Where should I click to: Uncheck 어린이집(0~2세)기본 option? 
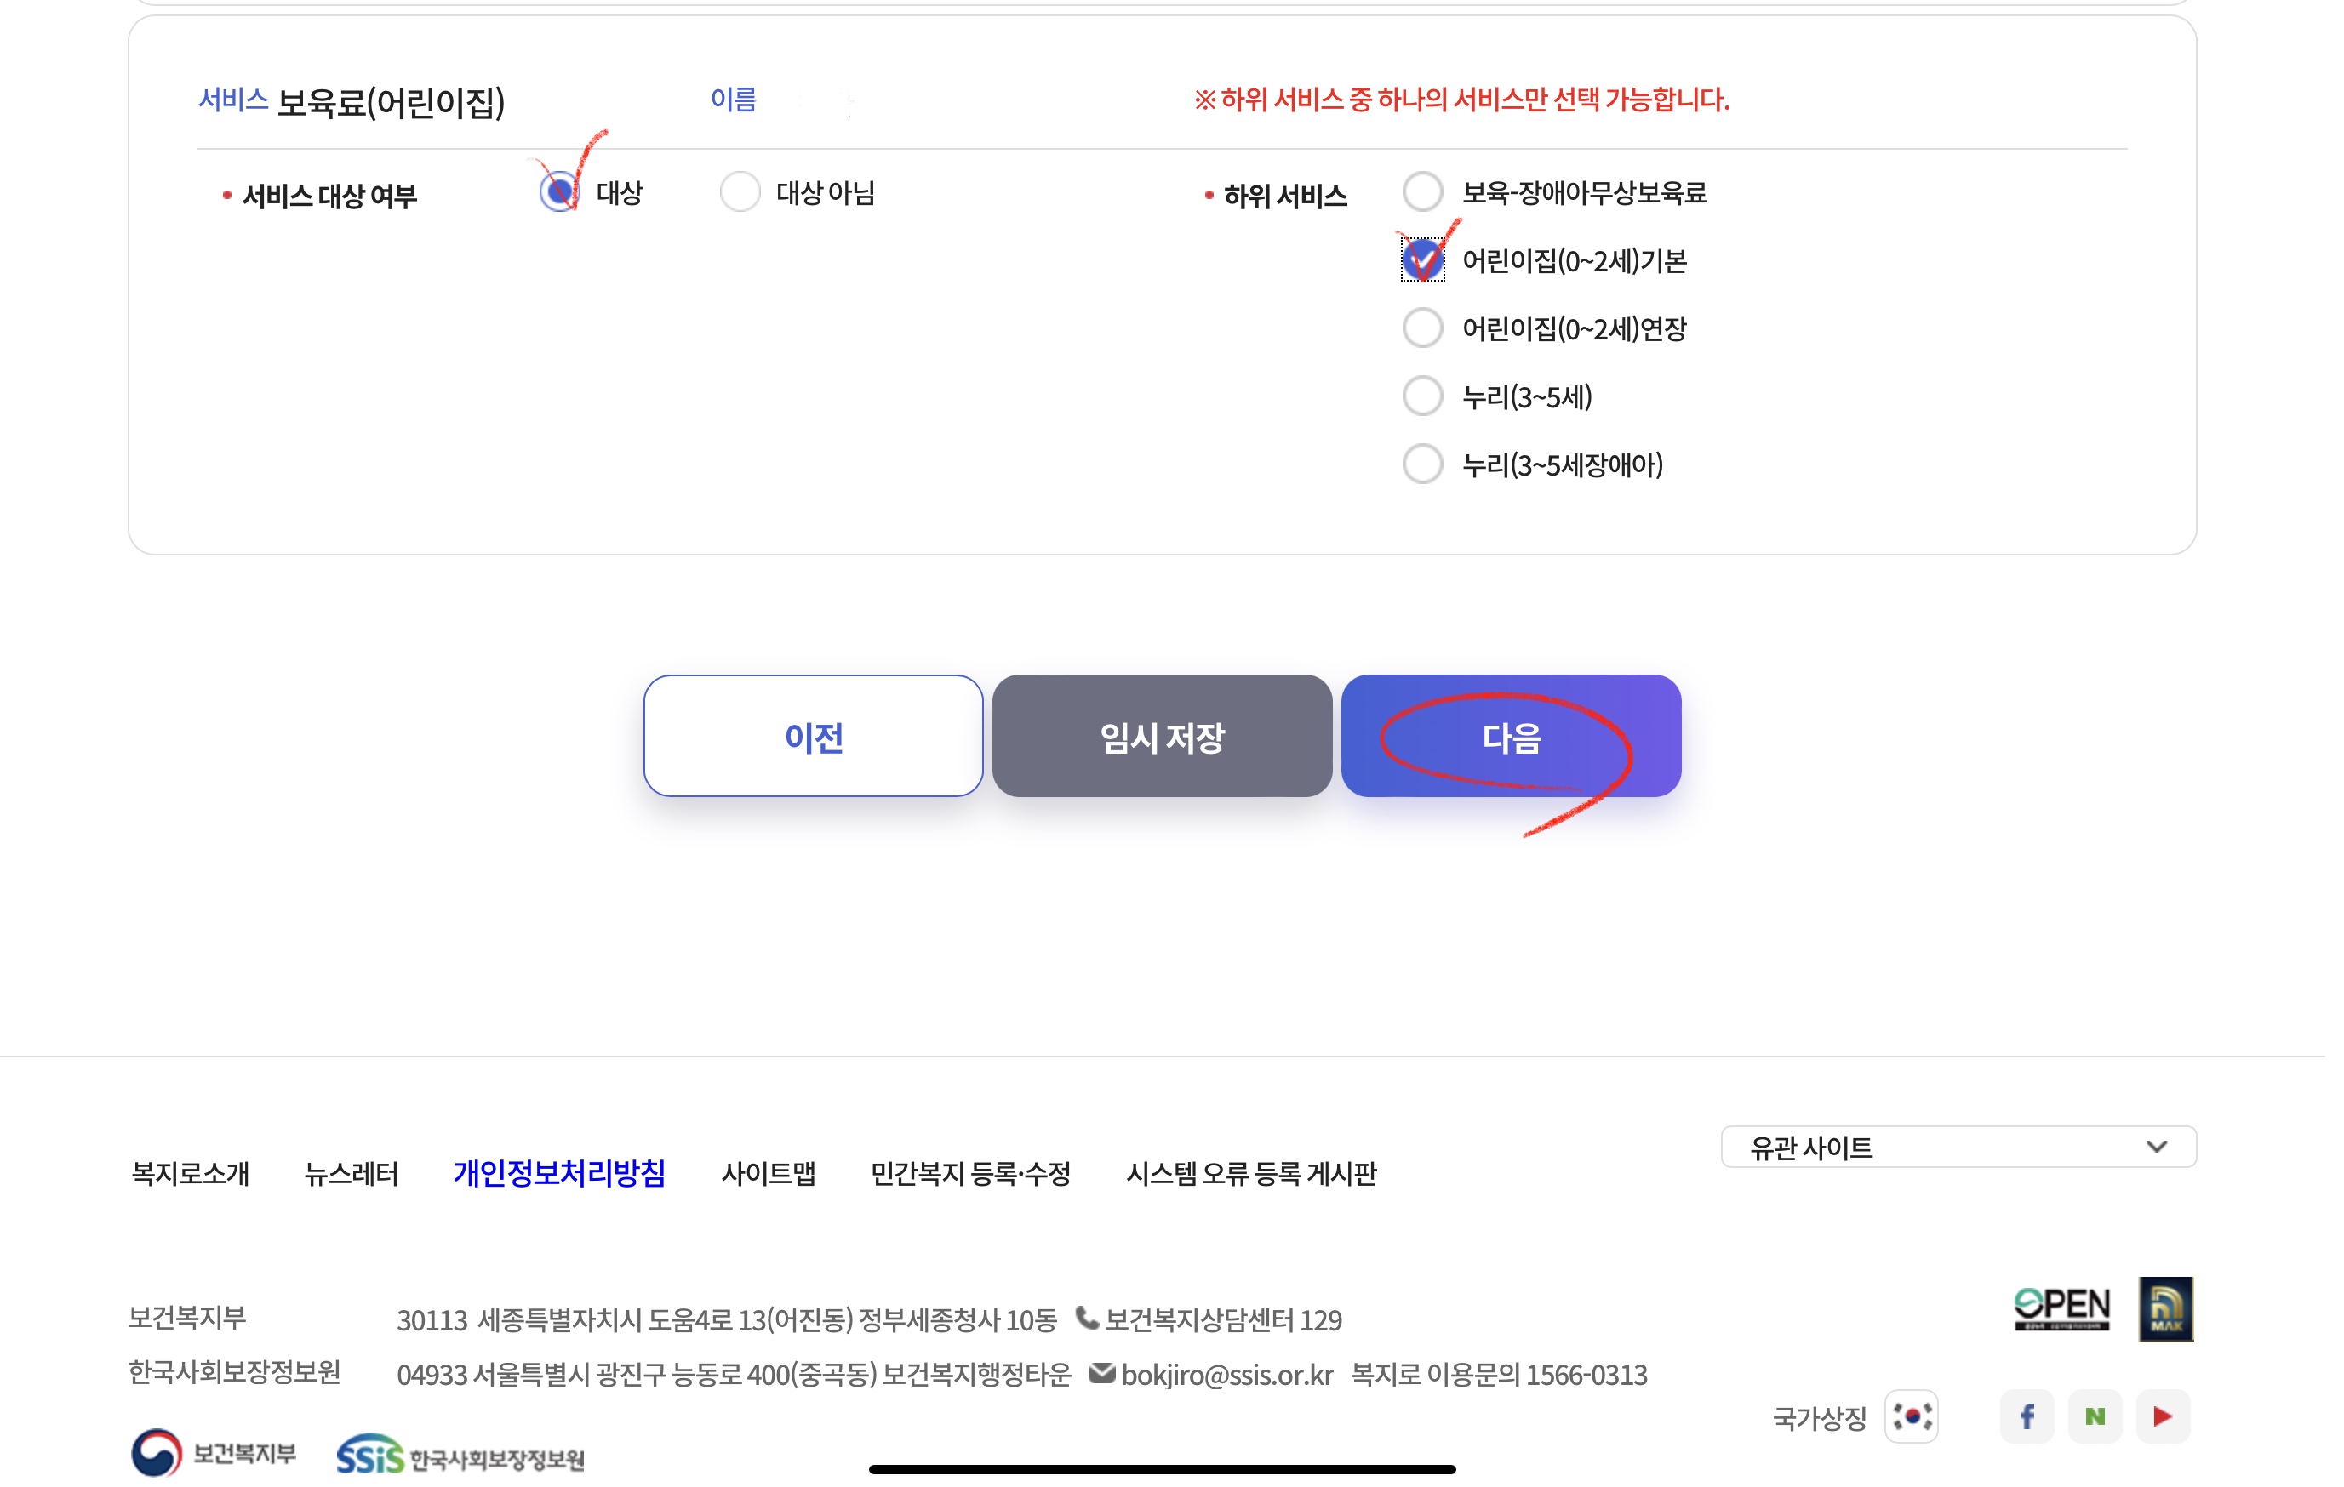point(1422,259)
